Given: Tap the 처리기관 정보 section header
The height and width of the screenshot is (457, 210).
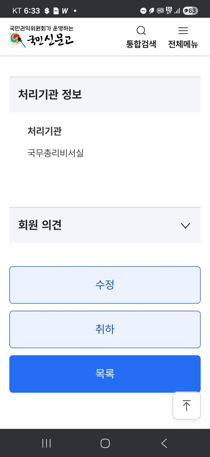Looking at the screenshot, I should coord(50,95).
